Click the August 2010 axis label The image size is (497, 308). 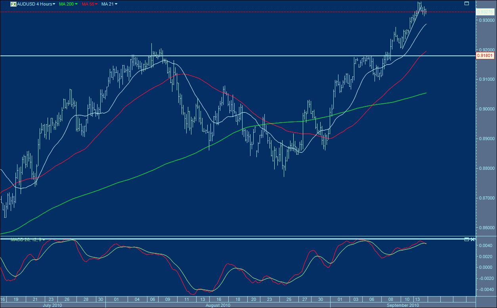pos(218,305)
